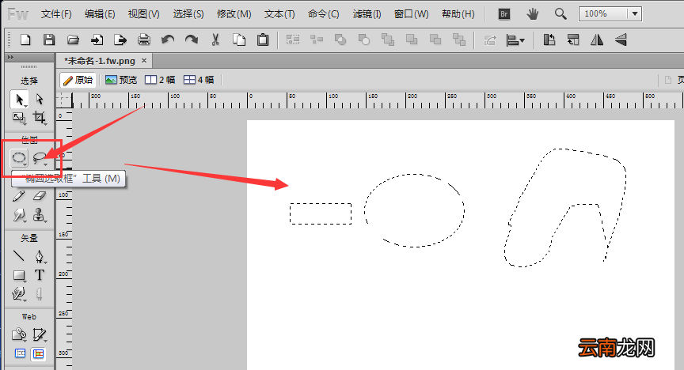Show slices and hotspots
684x370 pixels.
[38, 353]
